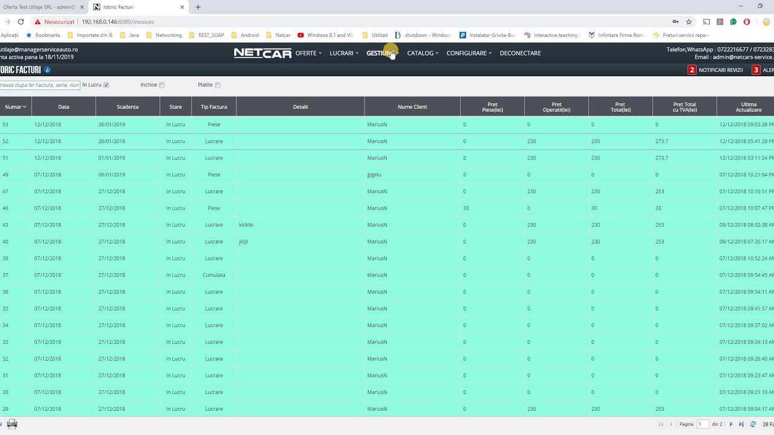Viewport: 774px width, 435px height.
Task: Sort by the Scadenta column header
Action: click(128, 107)
